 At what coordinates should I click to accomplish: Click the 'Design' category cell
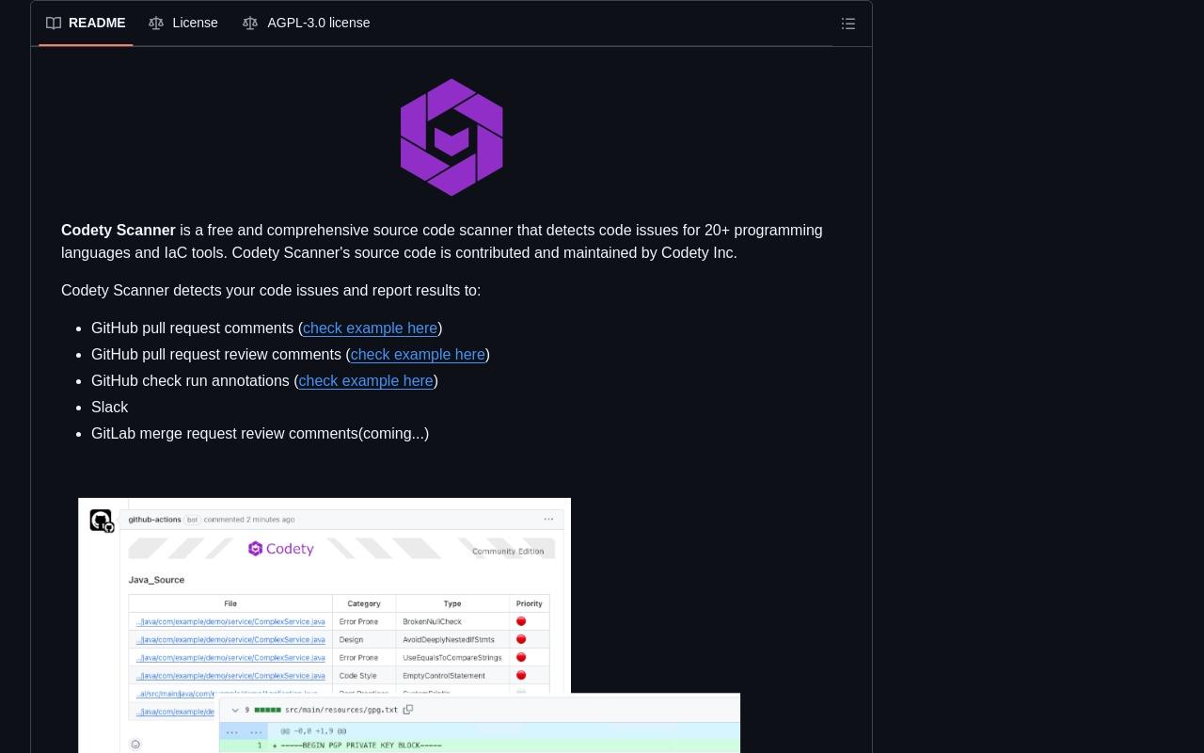(x=351, y=639)
